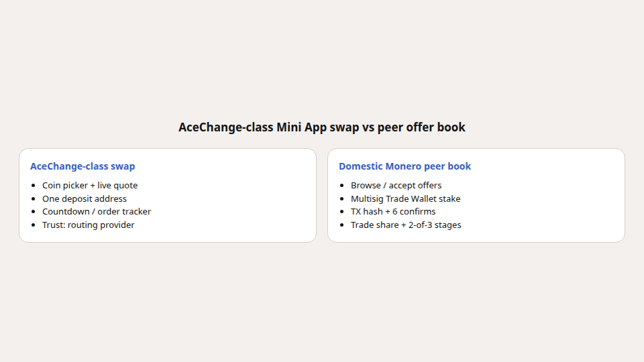Select the AceChange-class swap heading
Viewport: 644px width, 362px height.
tap(83, 166)
